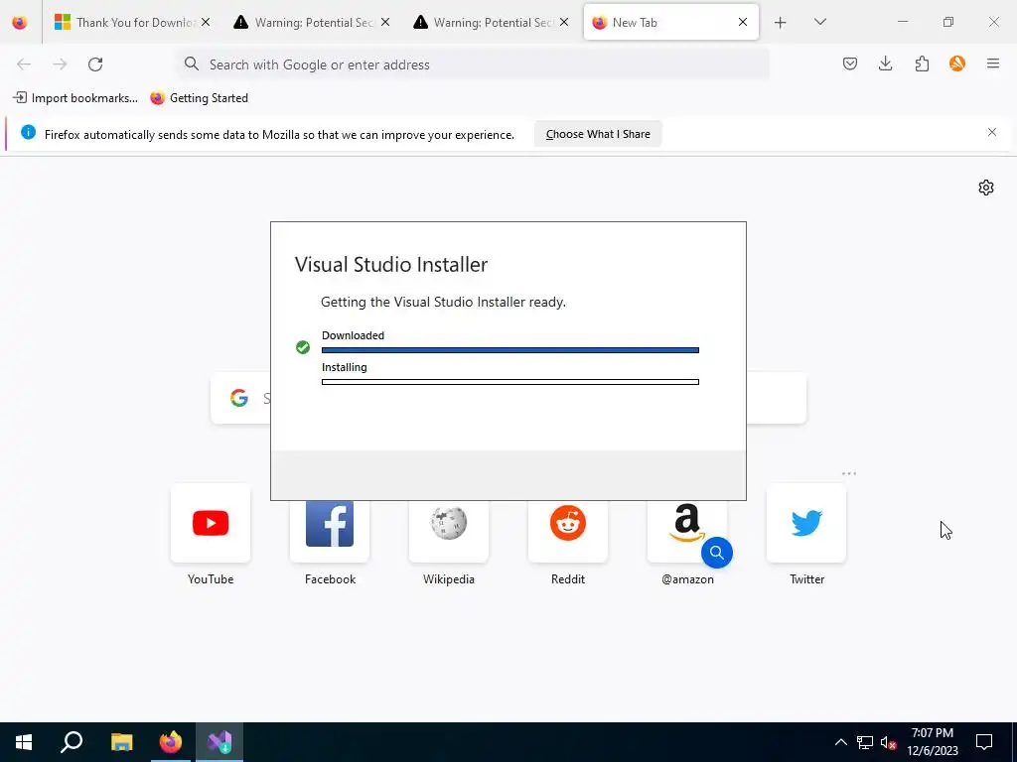Click Getting the Visual Studio Installer ready text
Viewport: 1017px width, 762px height.
pos(443,302)
